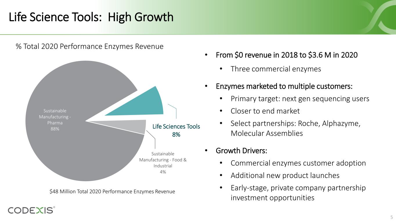
Task: Click the Additional new product launches bullet
Action: coord(285,175)
